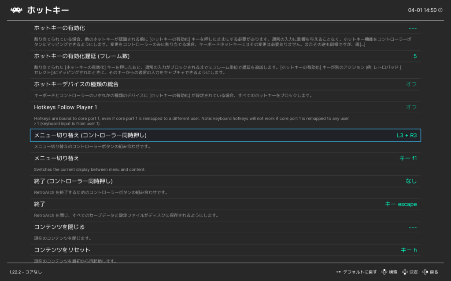Click the RetroArch invader logo icon
The width and height of the screenshot is (451, 281).
pos(17,10)
